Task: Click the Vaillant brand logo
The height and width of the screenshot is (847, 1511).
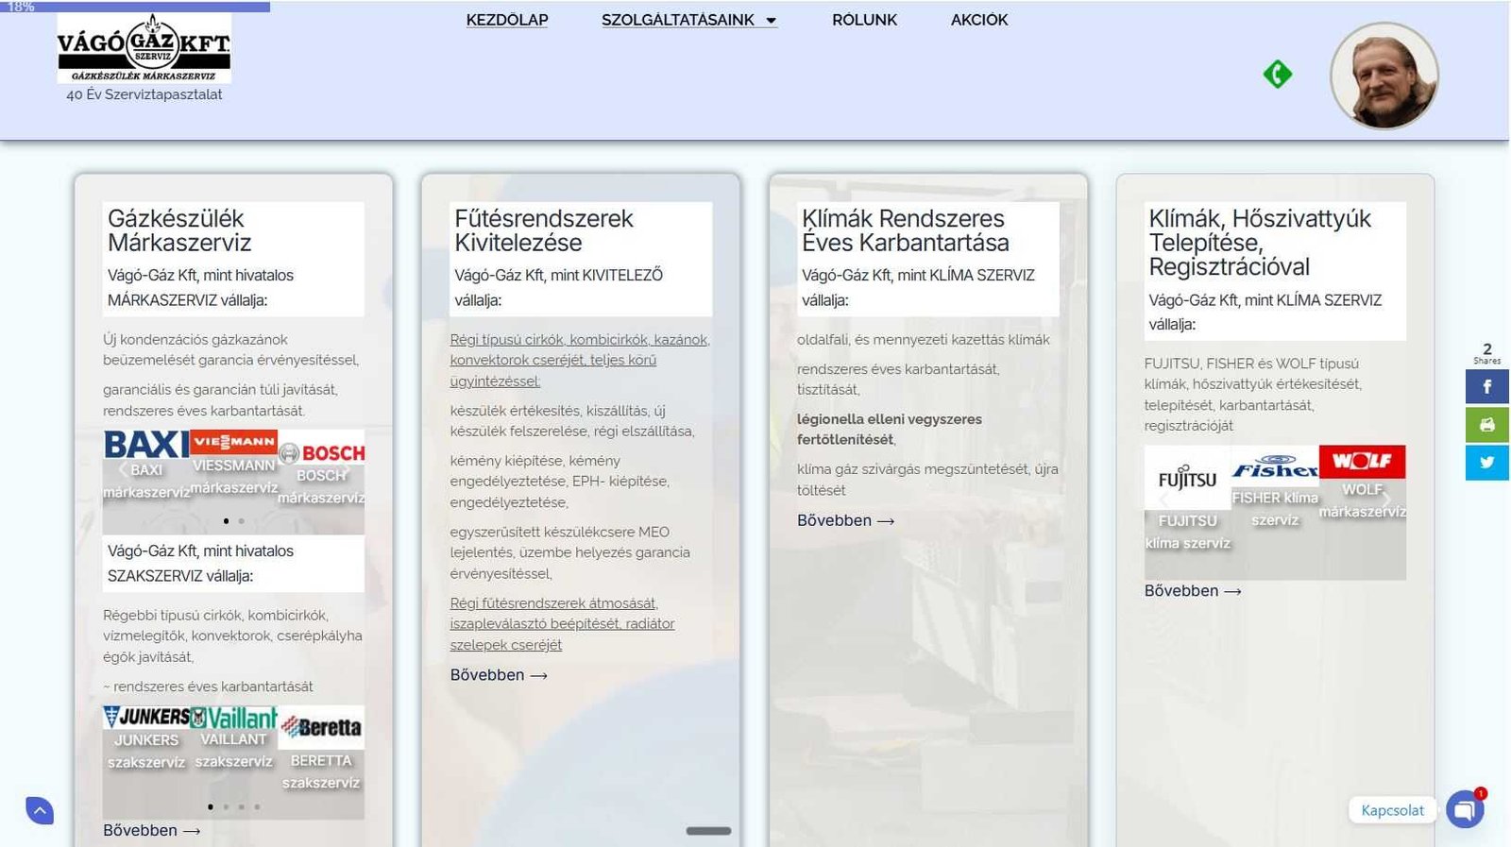Action: 234,718
